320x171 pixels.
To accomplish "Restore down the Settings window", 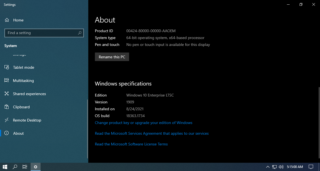I will 301,4.
